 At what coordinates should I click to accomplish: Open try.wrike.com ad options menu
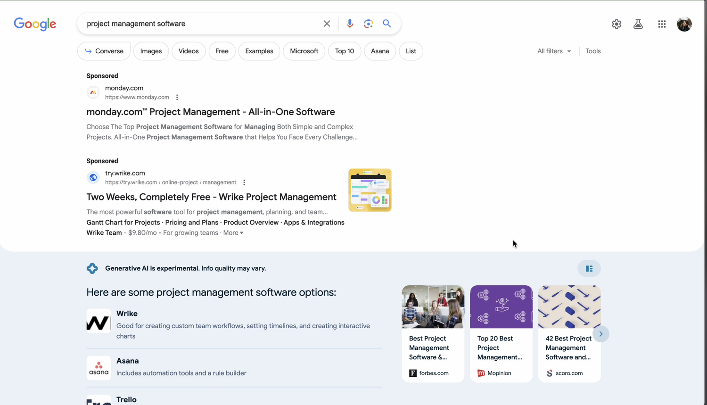(244, 182)
